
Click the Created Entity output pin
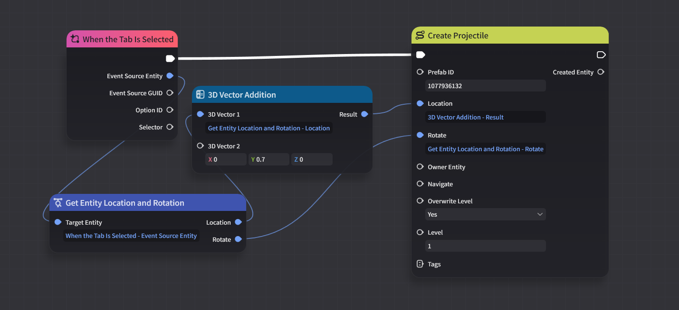click(x=601, y=72)
